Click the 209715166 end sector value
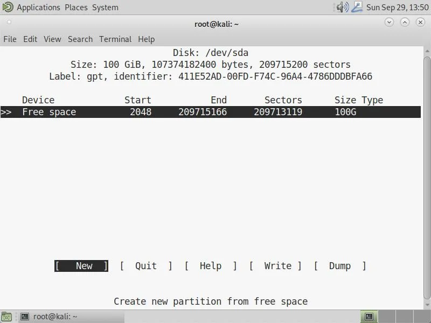 coord(203,112)
